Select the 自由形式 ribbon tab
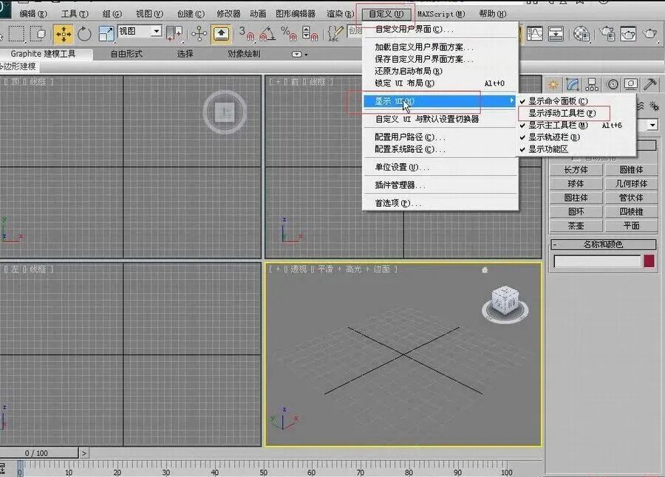 tap(126, 54)
